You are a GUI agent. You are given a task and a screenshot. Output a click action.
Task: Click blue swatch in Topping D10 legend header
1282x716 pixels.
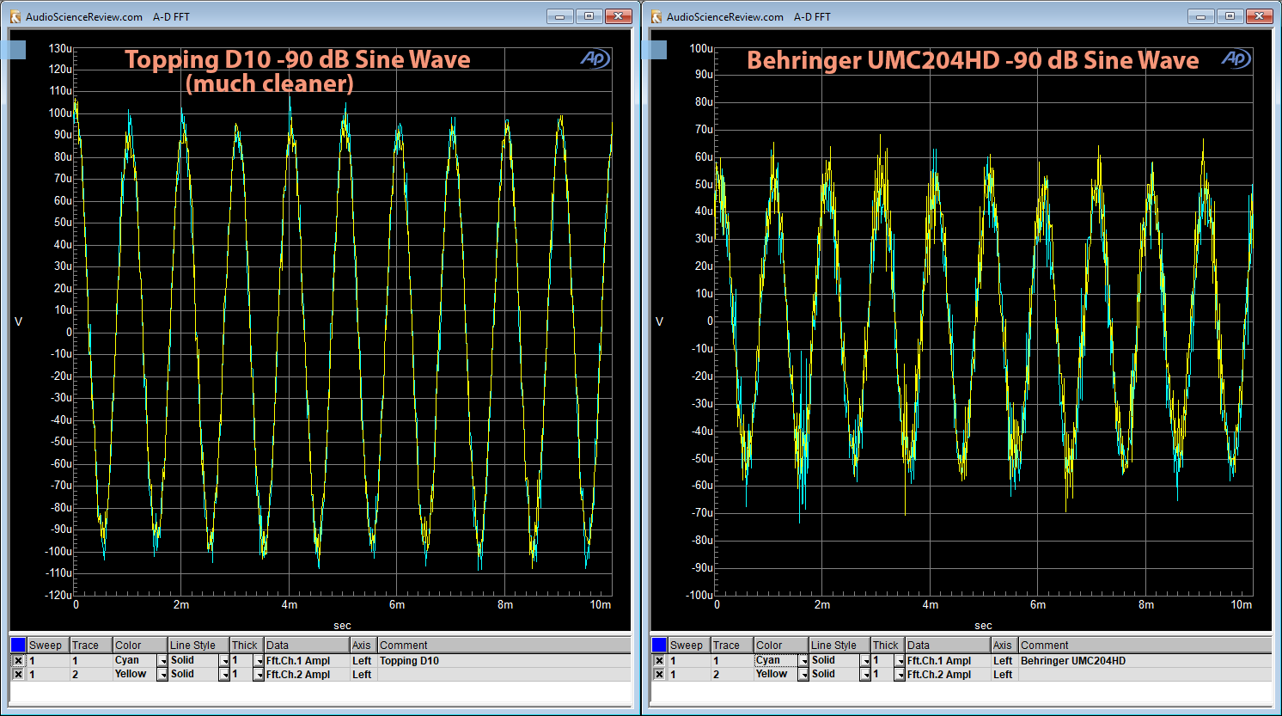[x=18, y=645]
